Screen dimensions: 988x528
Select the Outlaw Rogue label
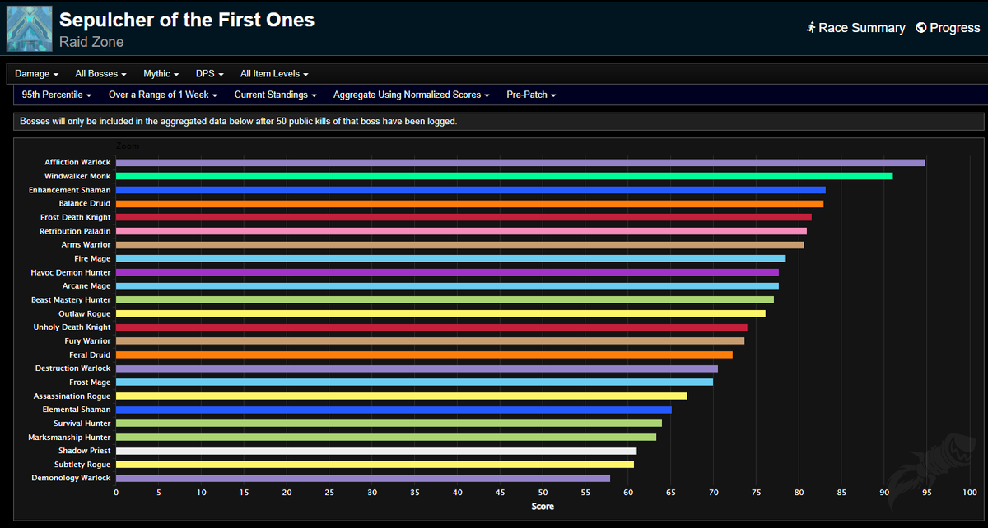85,313
